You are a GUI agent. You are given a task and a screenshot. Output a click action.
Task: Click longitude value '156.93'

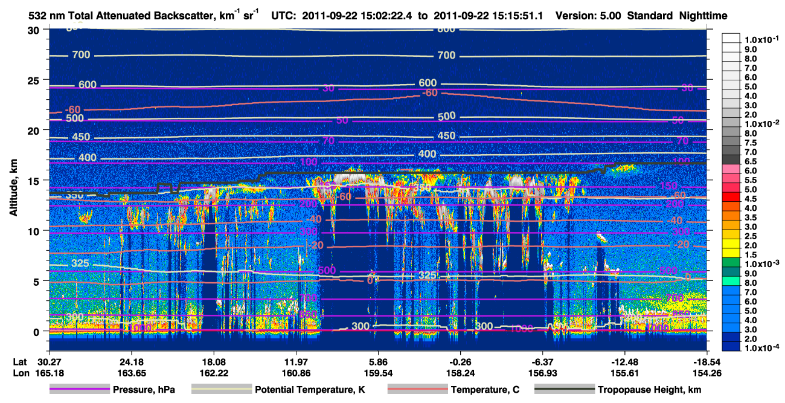tap(543, 373)
